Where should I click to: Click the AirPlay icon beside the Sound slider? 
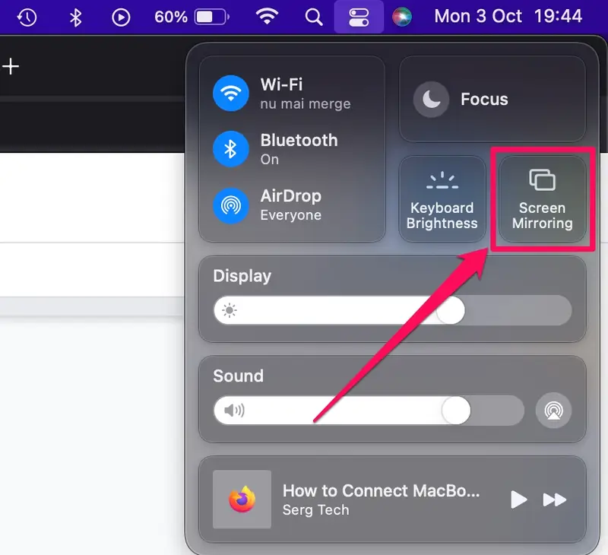[554, 411]
